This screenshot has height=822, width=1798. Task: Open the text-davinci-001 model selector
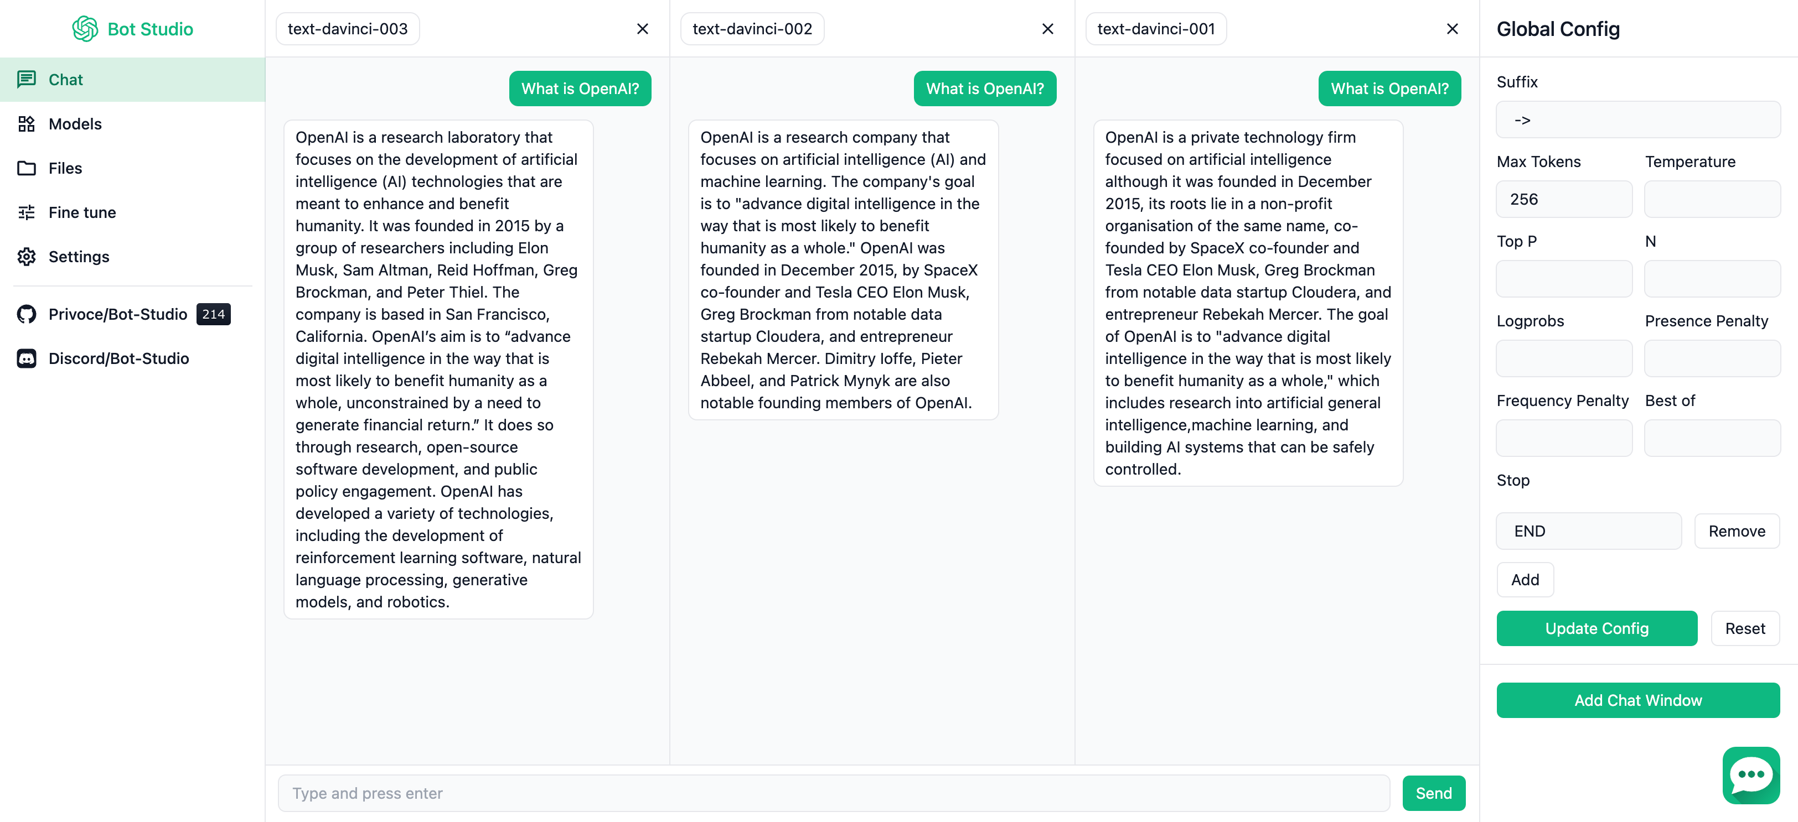(x=1156, y=29)
